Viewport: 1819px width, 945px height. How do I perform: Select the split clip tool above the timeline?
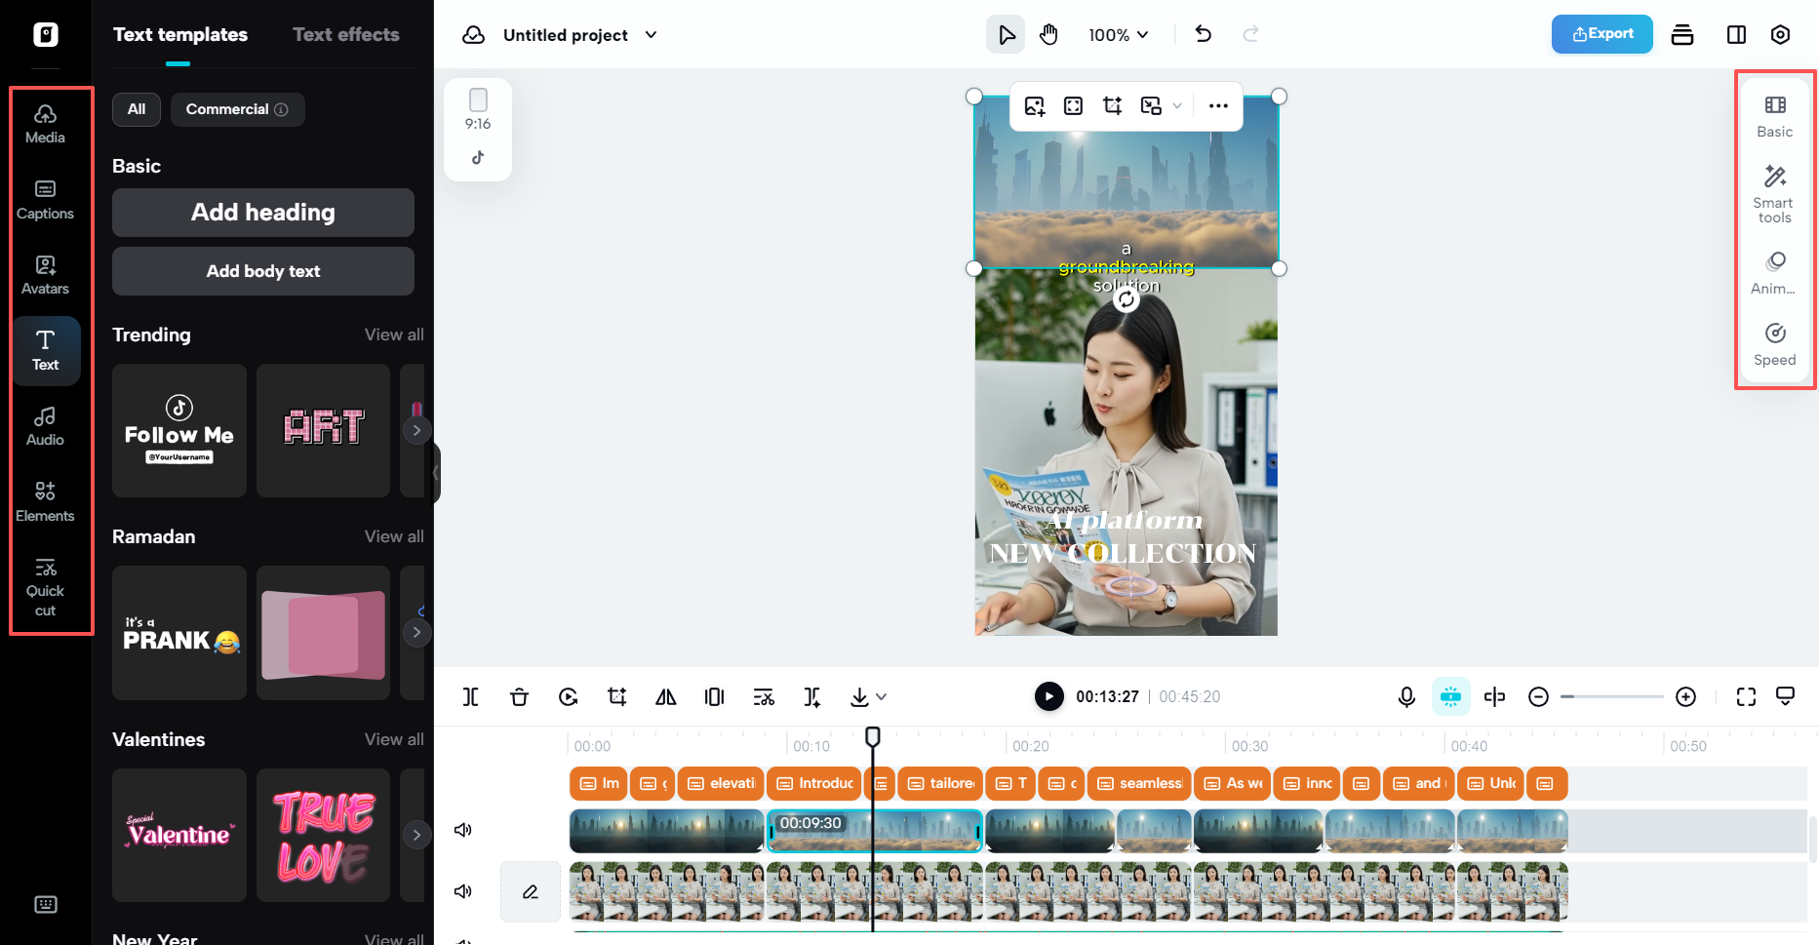click(x=471, y=696)
